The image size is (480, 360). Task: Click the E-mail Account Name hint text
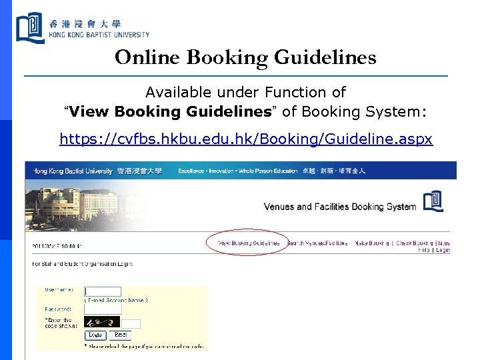[116, 300]
